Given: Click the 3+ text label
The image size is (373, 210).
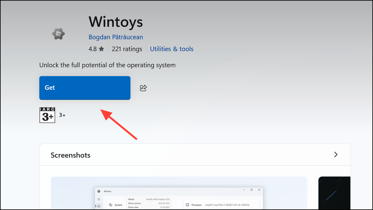Looking at the screenshot, I should [62, 115].
